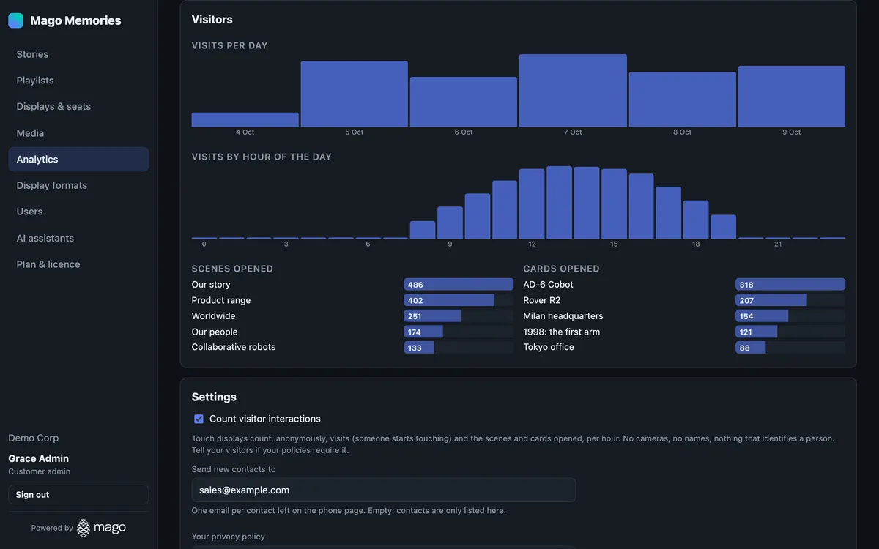Click the AD-6 Cobot card name
The width and height of the screenshot is (879, 549).
click(549, 285)
